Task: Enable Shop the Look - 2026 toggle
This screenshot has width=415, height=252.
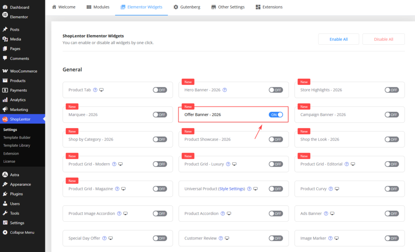Action: [x=392, y=139]
